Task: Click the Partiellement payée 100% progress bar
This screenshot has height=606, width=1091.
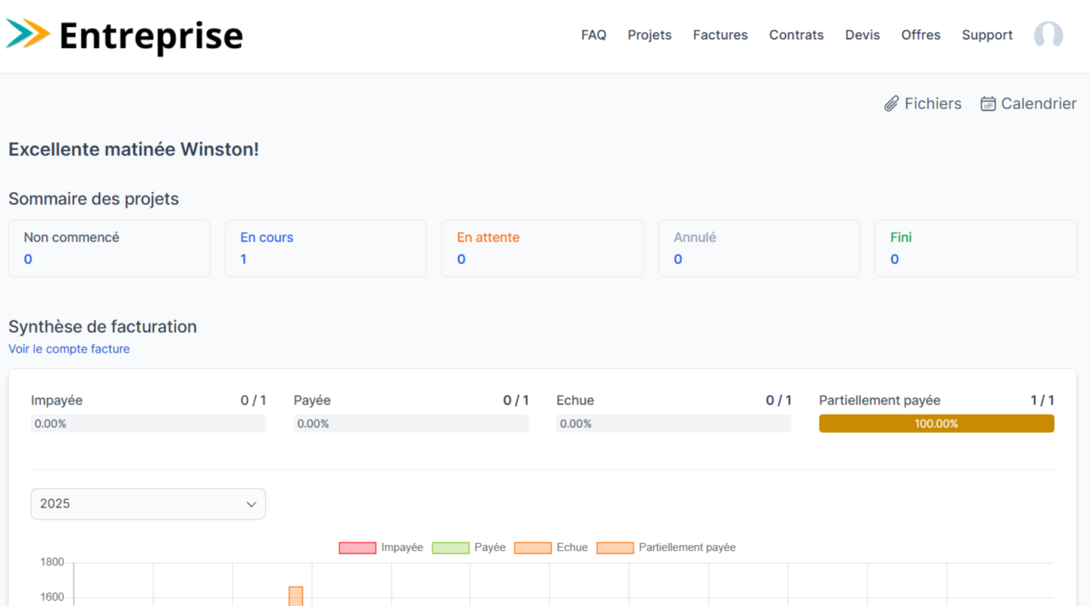Action: pos(936,423)
